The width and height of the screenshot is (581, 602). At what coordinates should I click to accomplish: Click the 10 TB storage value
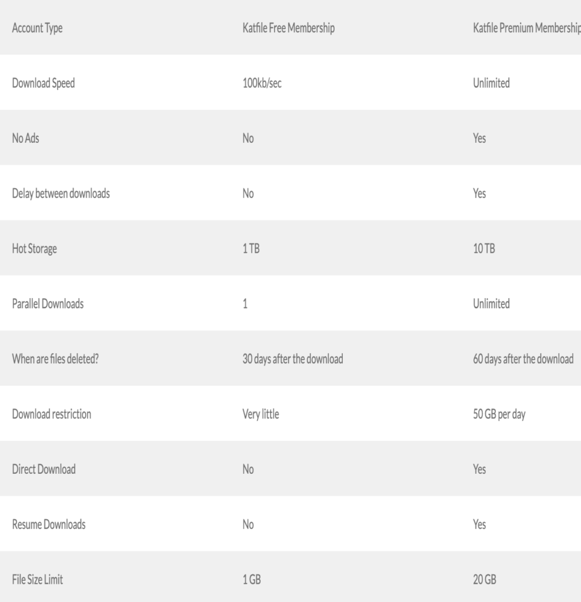[x=484, y=249]
